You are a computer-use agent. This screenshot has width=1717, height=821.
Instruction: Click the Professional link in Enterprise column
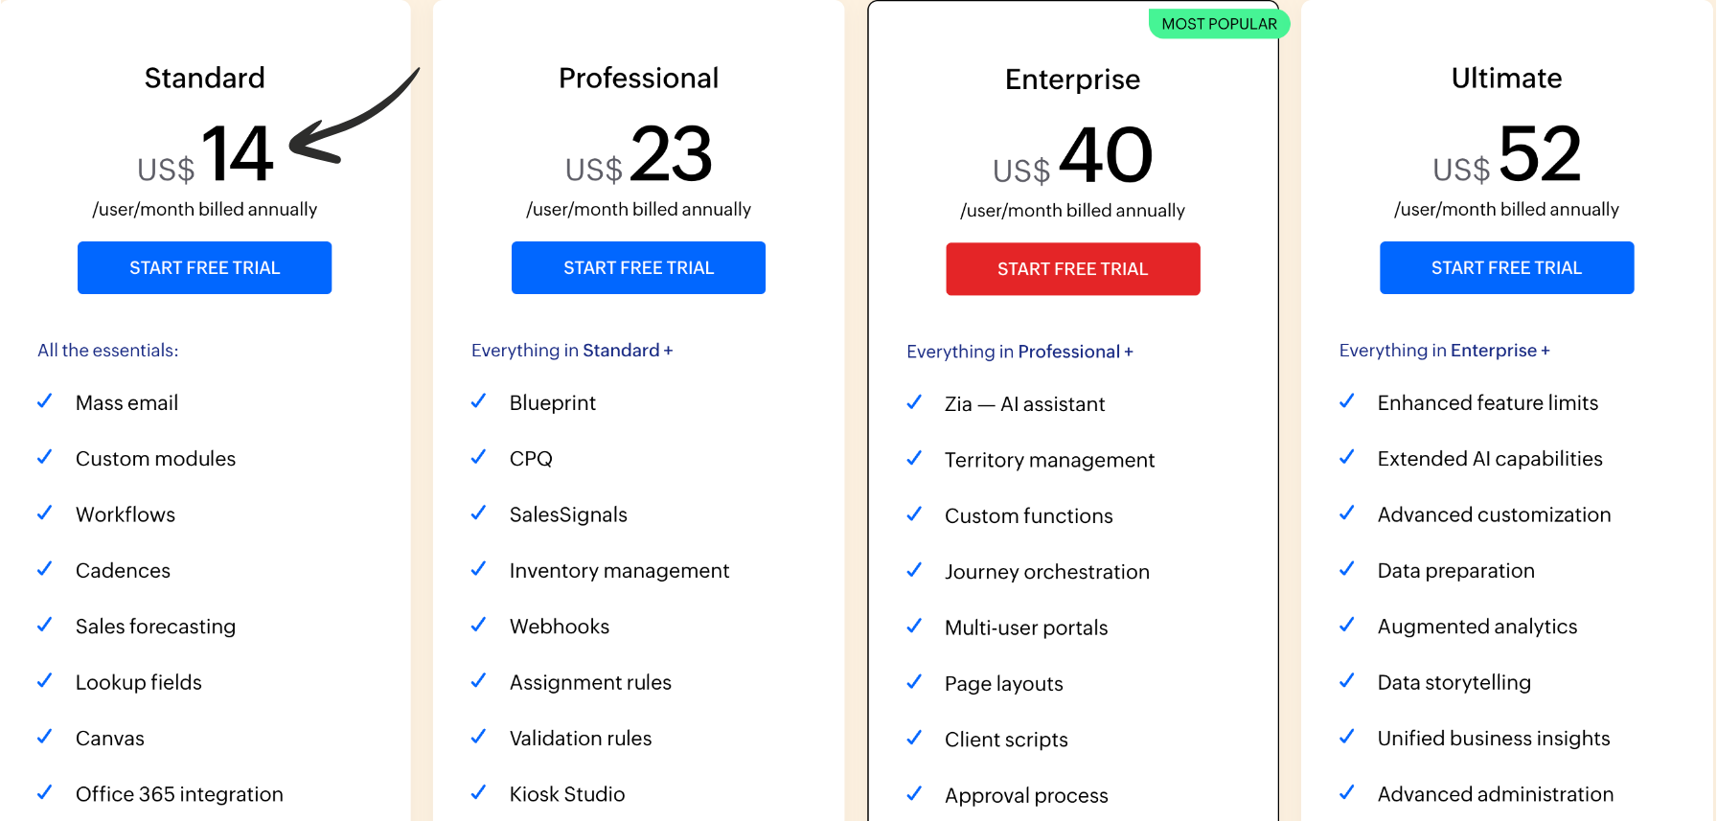coord(1068,352)
